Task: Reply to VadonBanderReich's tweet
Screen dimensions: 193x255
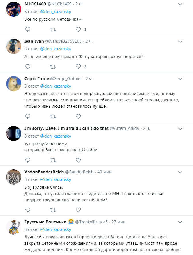Action: tap(28, 210)
